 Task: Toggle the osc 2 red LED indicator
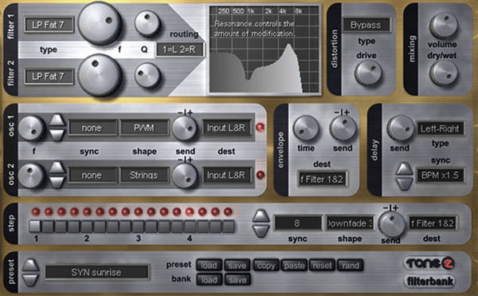(x=260, y=175)
